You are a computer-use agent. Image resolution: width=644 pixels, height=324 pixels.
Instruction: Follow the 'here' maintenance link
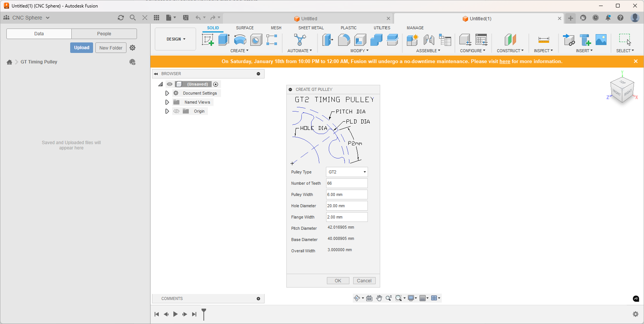505,62
